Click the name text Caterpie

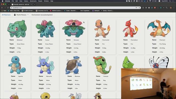106,76
